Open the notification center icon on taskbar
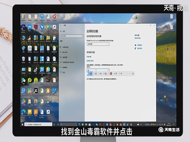The width and height of the screenshot is (190, 142). [174, 124]
